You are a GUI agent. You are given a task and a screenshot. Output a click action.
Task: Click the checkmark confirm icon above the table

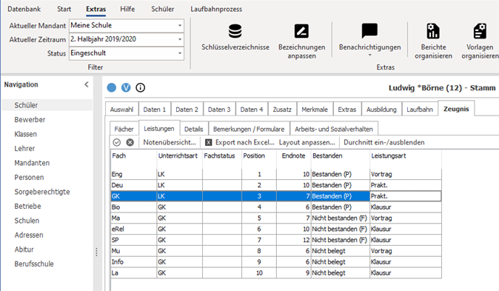[117, 142]
